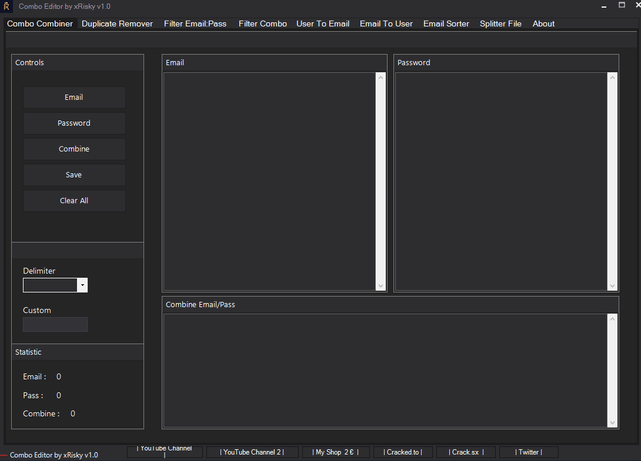This screenshot has height=461, width=641.
Task: Select the Email To User tab
Action: click(386, 23)
